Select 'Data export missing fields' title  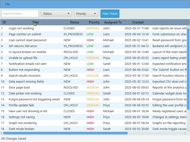click(x=26, y=82)
